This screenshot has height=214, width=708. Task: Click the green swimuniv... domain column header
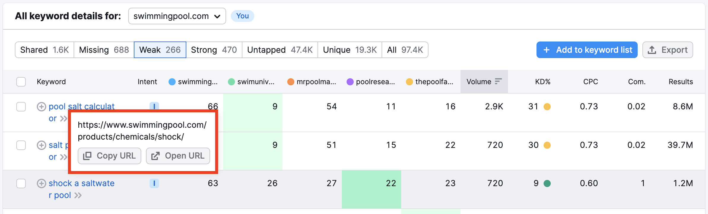pyautogui.click(x=251, y=82)
